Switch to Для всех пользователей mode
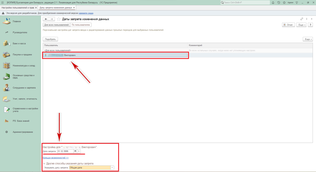 point(56,25)
